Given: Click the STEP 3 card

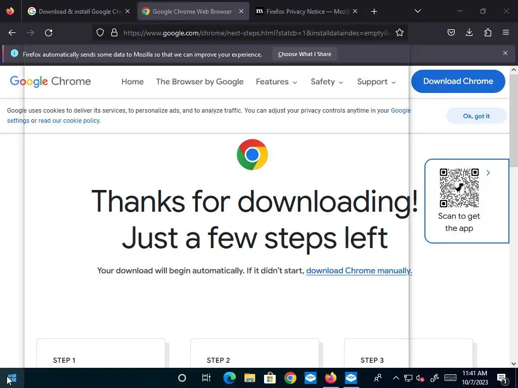Looking at the screenshot, I should point(408,353).
